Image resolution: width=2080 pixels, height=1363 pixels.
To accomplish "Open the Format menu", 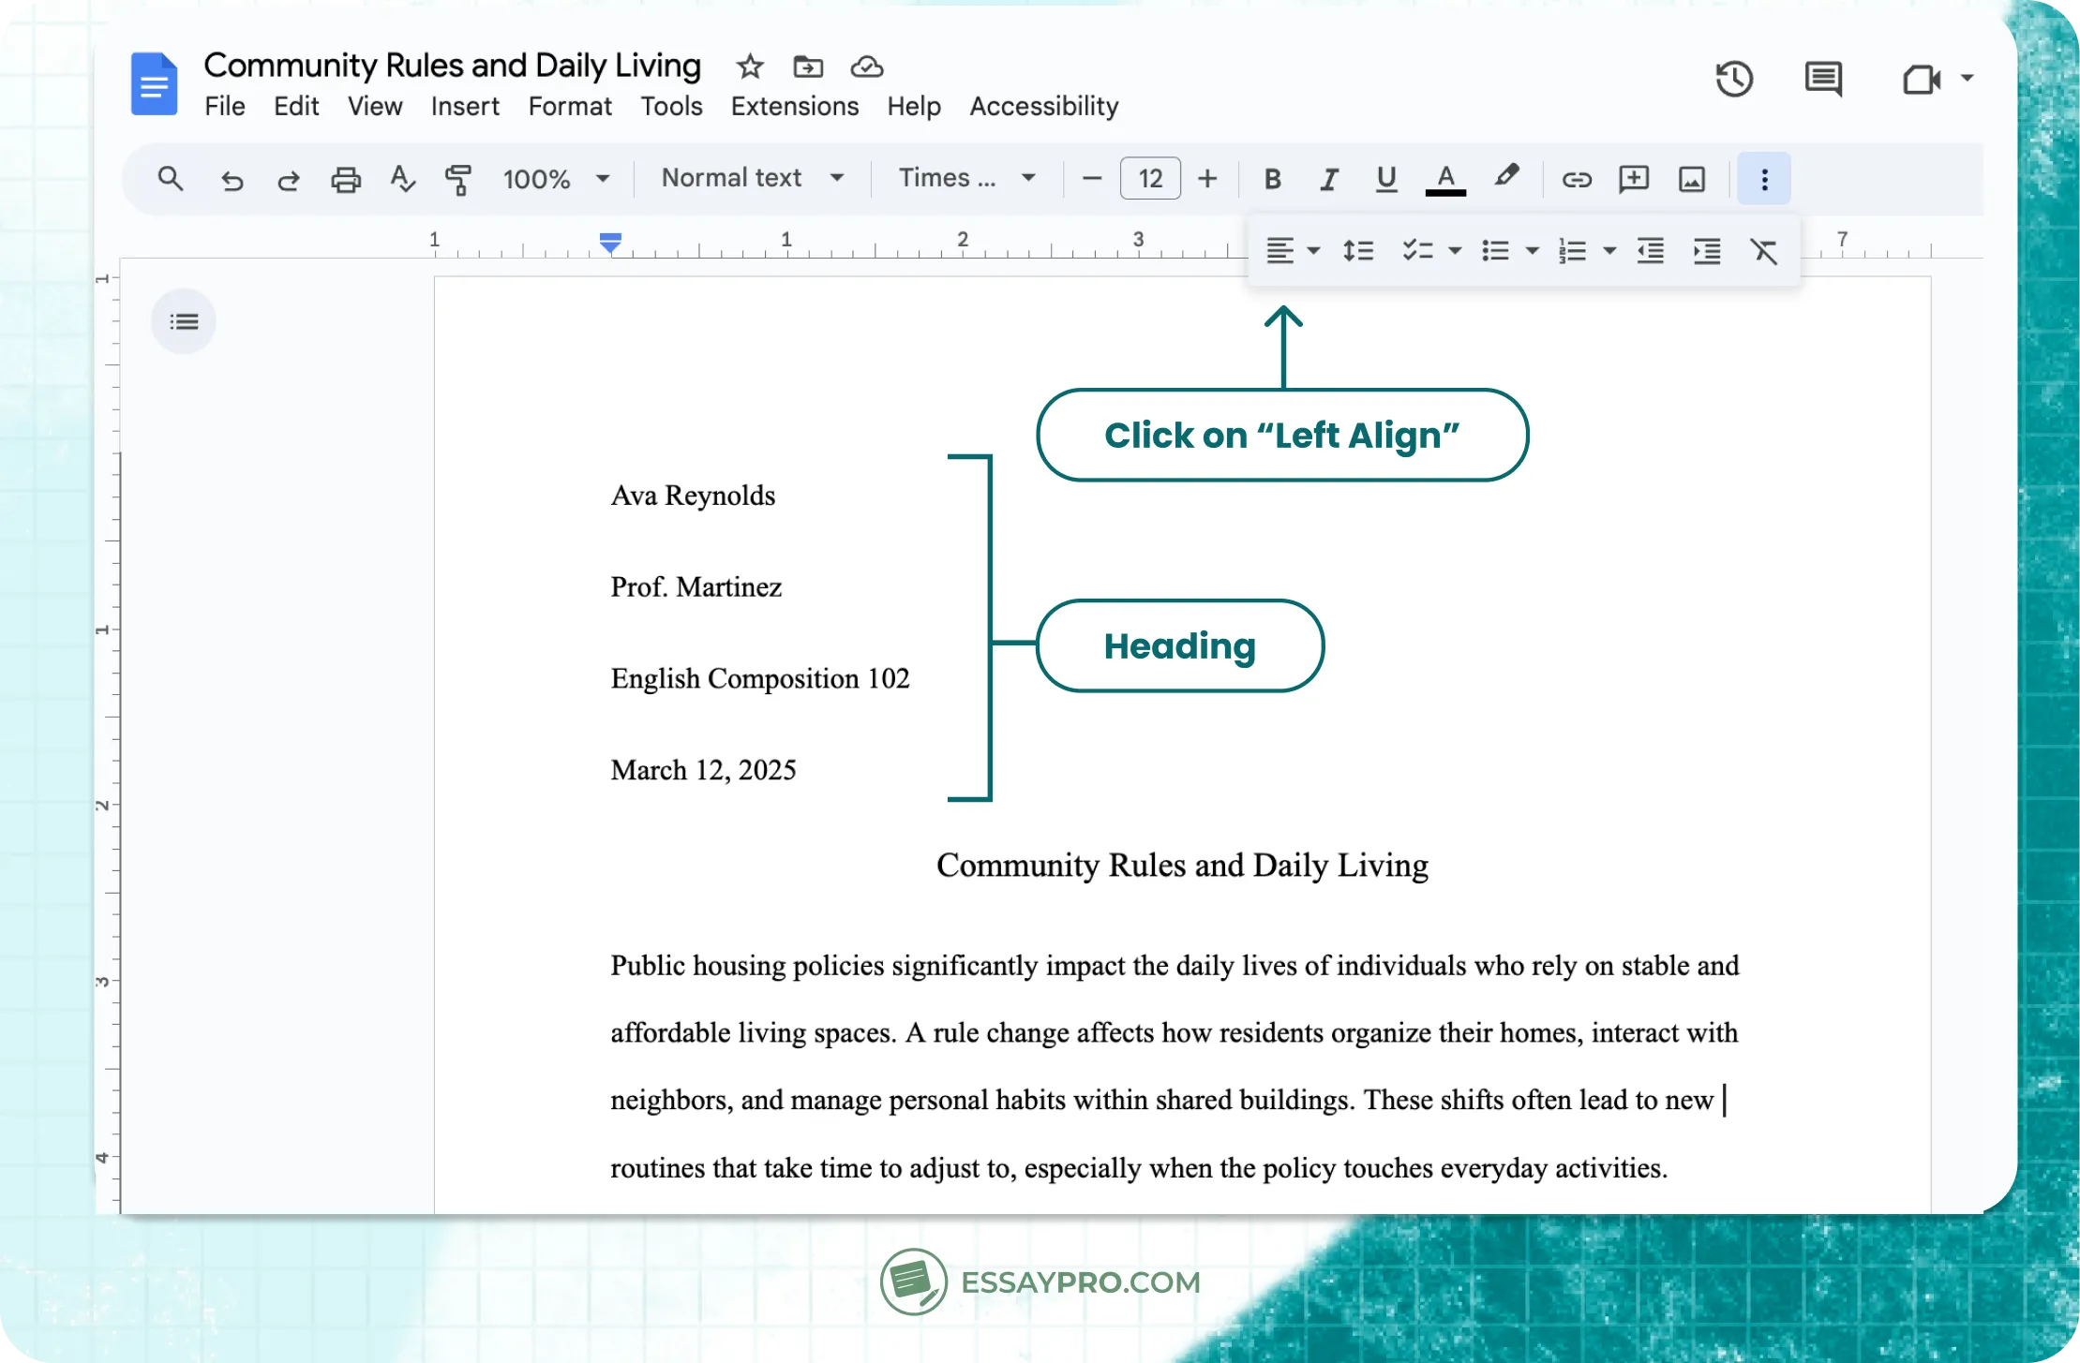I will 569,106.
